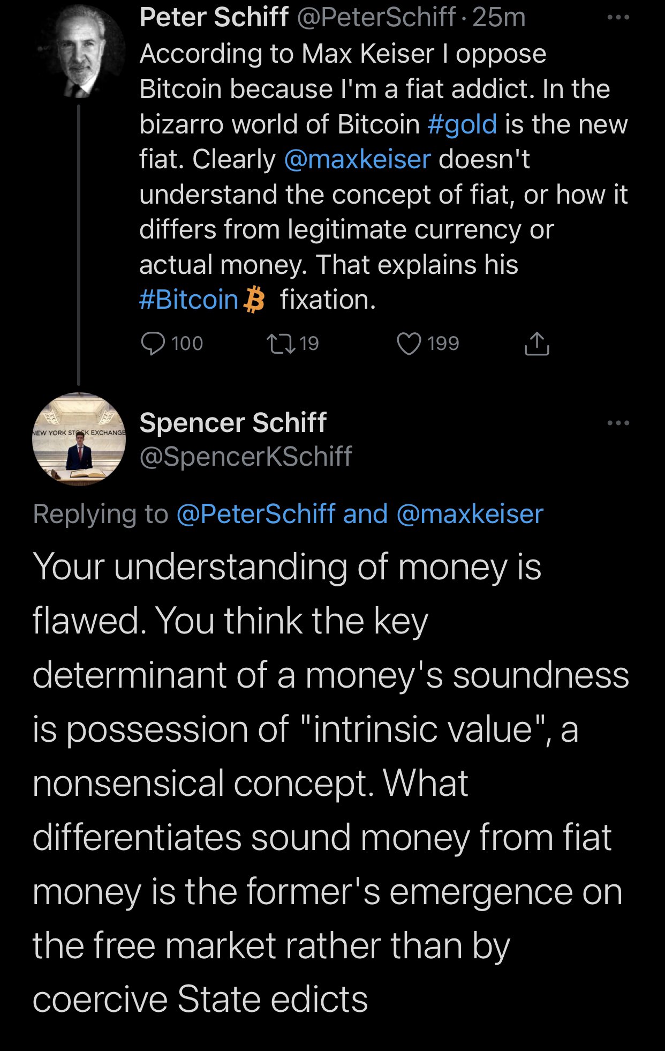Tap the Bitcoin symbol emoji icon

(x=254, y=300)
